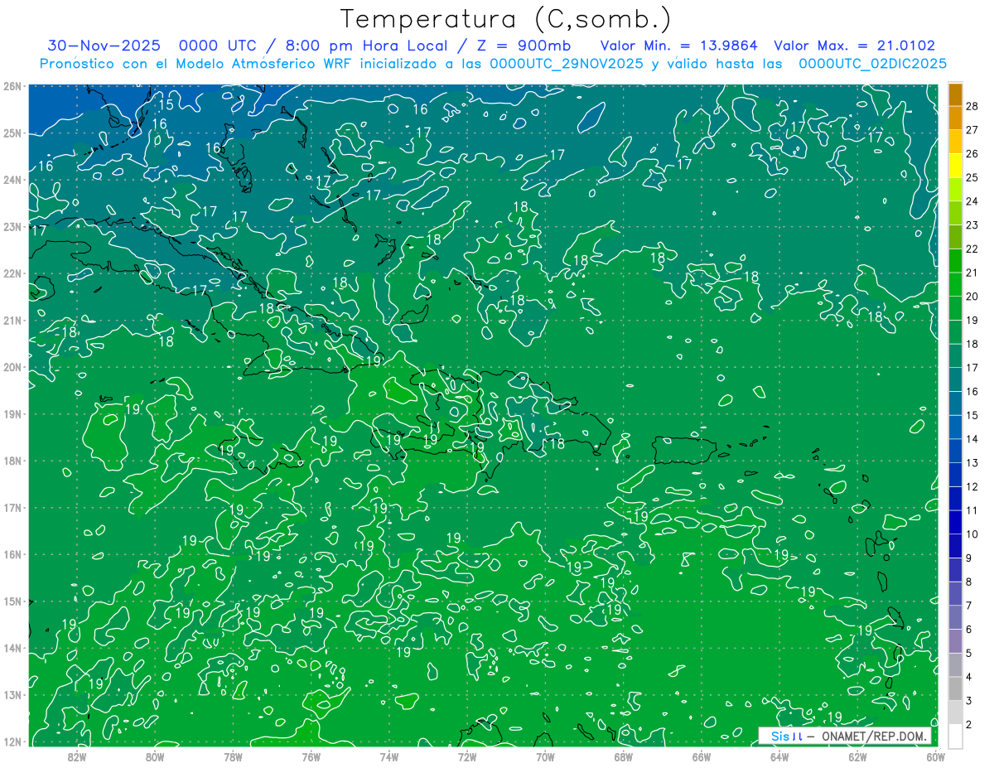Click the 22N latitude axis label
The image size is (994, 768).
[x=12, y=273]
